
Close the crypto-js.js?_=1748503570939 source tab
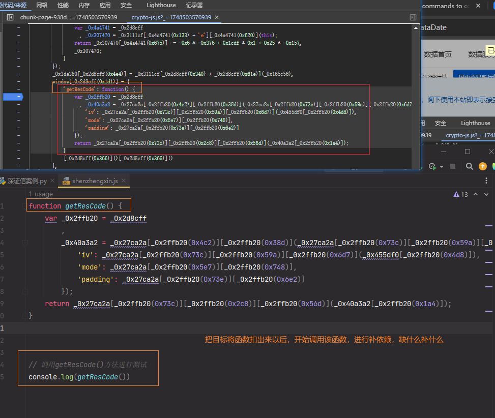pos(217,17)
